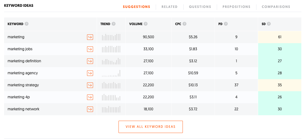Click arrow icon next to marketing agency
Viewport: 306px width, 139px height.
coord(90,73)
